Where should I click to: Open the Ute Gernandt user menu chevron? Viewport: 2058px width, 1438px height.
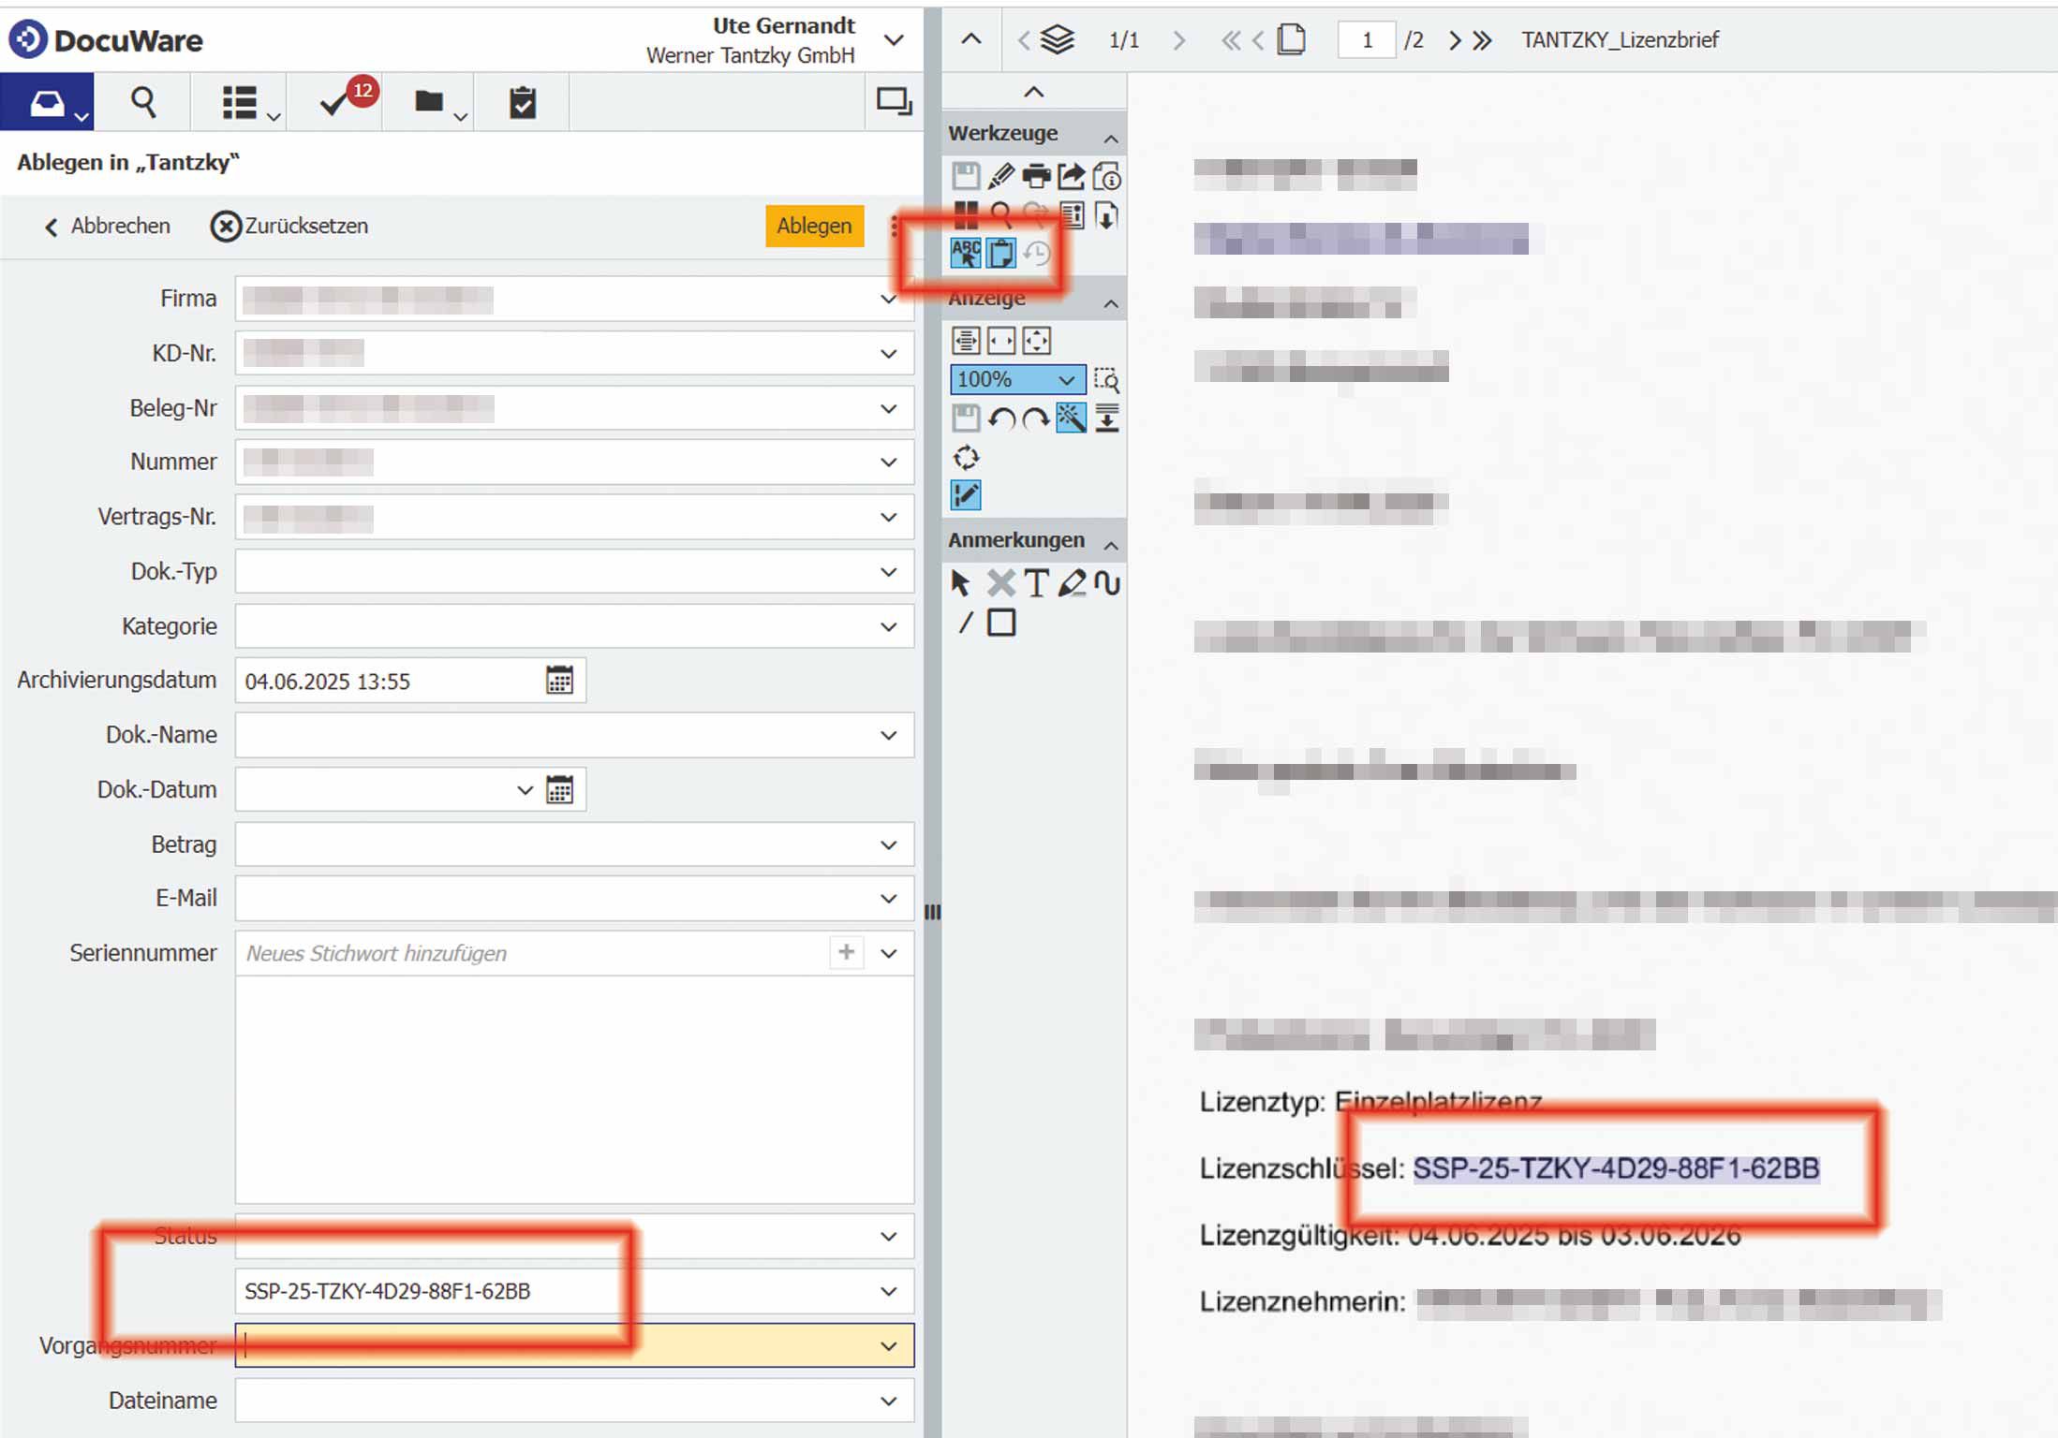click(895, 40)
